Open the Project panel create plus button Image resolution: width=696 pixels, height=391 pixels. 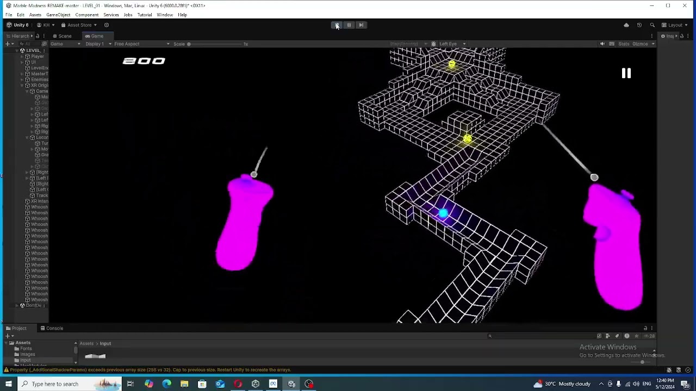9,336
